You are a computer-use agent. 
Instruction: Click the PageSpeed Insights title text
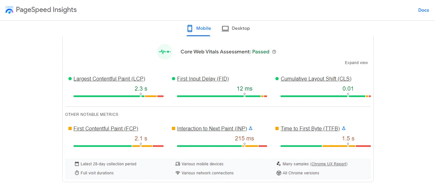click(46, 10)
